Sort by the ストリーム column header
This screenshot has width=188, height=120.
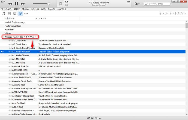tap(21, 19)
